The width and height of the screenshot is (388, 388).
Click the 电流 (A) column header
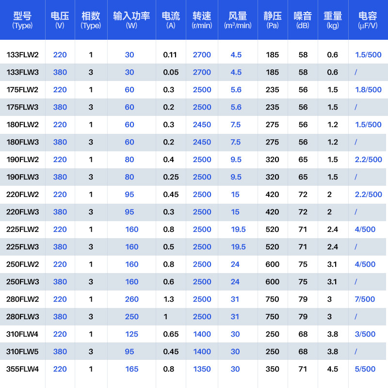171,20
